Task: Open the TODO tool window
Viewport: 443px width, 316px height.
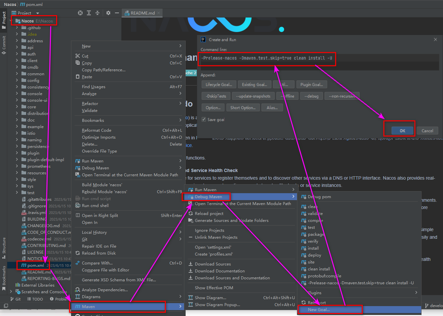Action: 35,299
